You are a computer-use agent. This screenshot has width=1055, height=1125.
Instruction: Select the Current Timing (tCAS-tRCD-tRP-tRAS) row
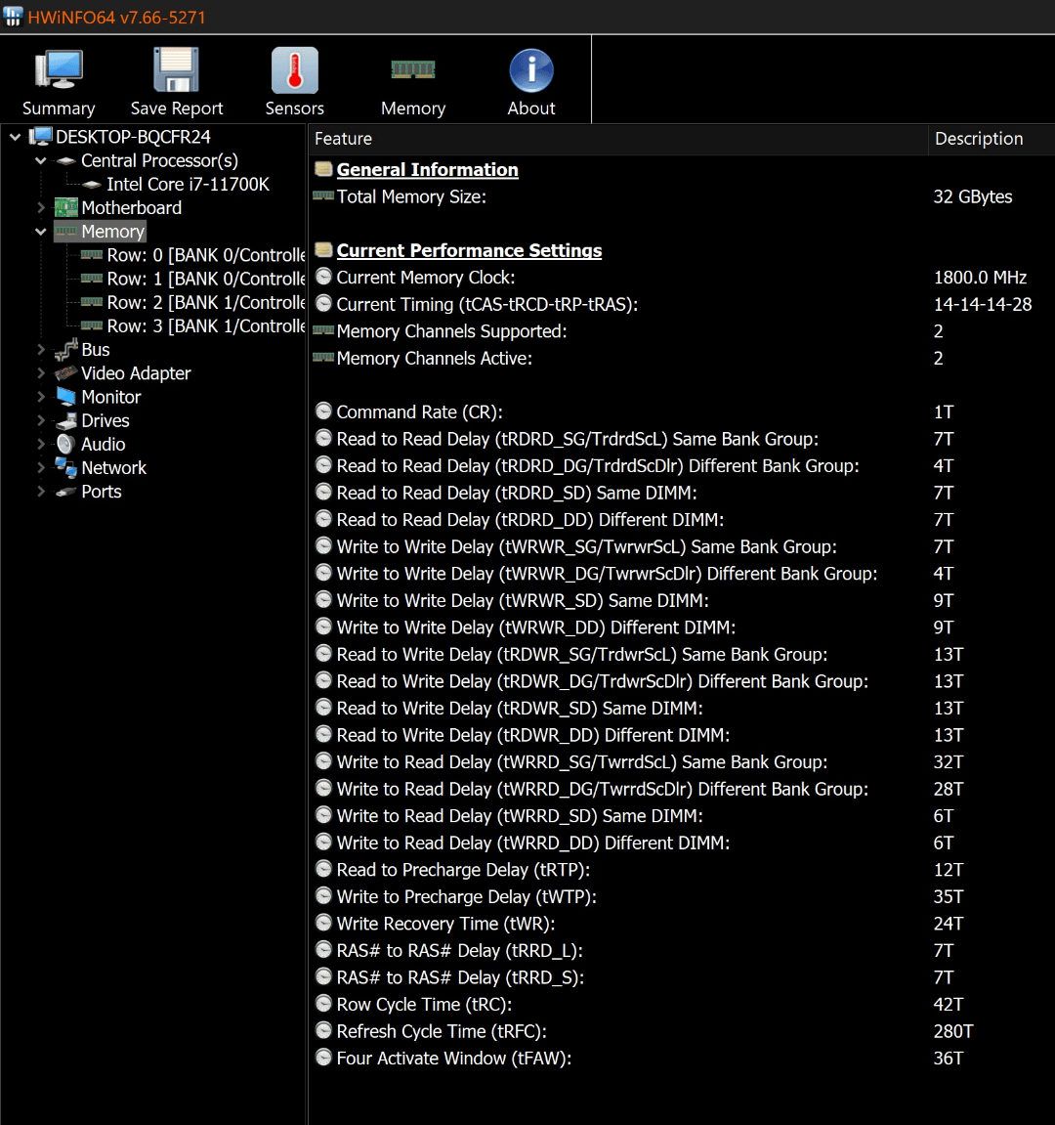[x=681, y=304]
